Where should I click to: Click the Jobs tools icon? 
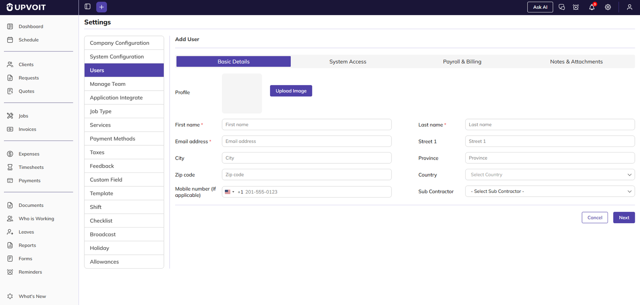tap(10, 116)
